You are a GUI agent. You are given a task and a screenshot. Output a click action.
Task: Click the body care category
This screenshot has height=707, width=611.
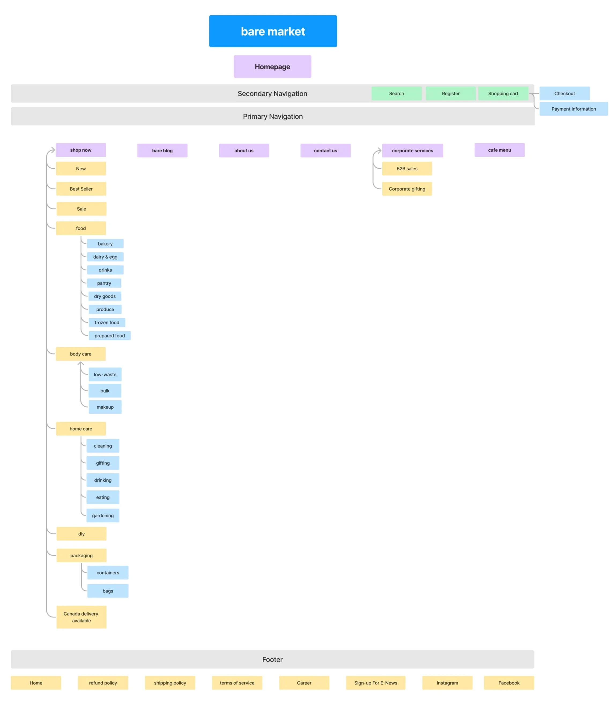(80, 354)
